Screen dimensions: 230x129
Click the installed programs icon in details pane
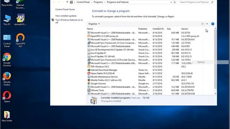click(x=93, y=100)
